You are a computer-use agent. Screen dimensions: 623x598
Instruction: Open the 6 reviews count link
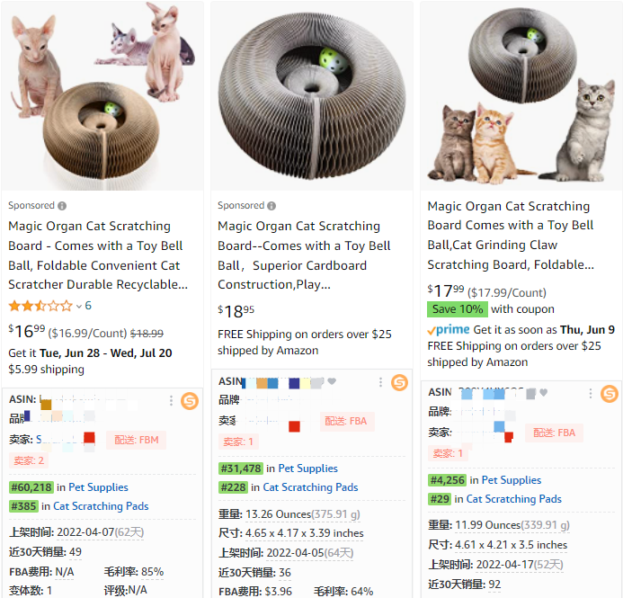click(x=88, y=306)
